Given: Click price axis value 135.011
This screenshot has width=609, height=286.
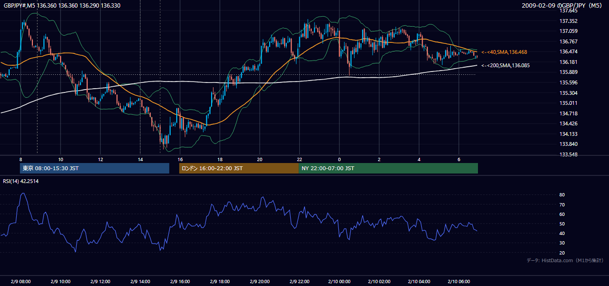Looking at the screenshot, I should click(568, 103).
